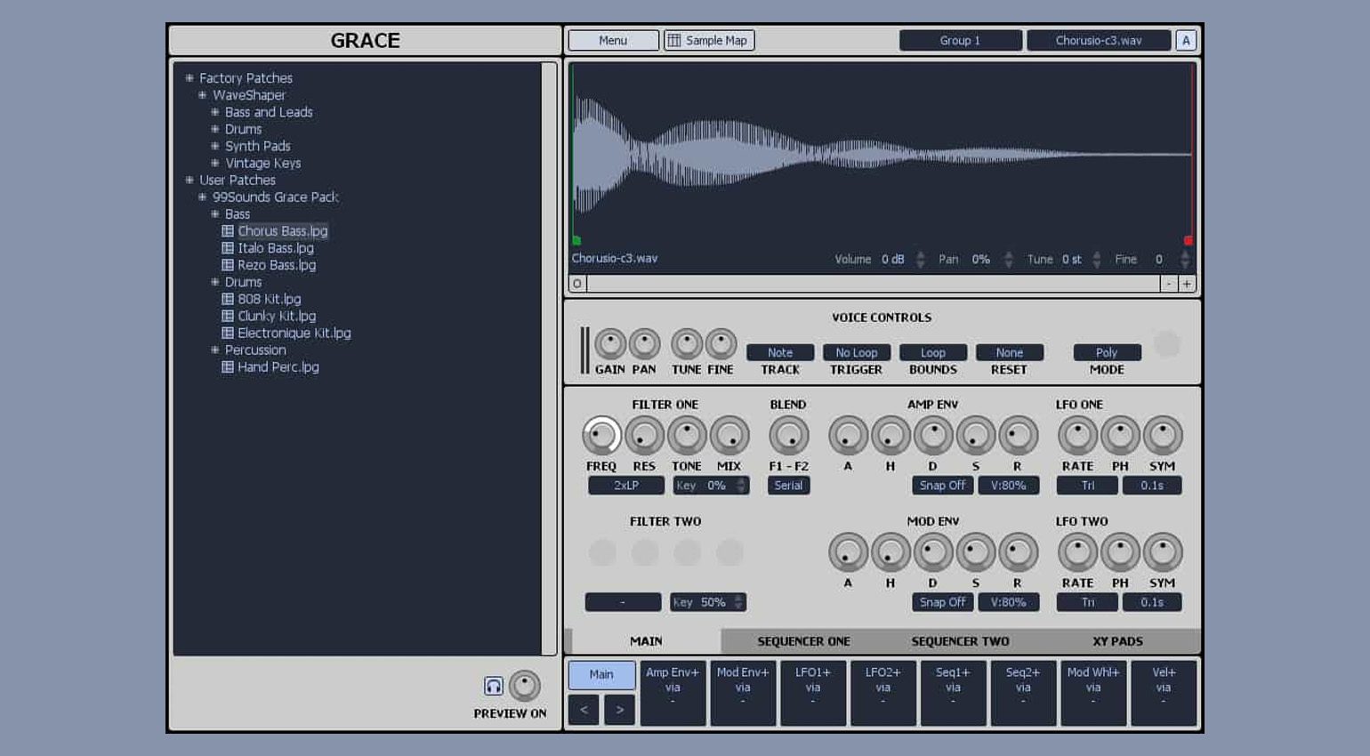Screen dimensions: 1370x756
Task: Click next page arrow button
Action: (619, 710)
